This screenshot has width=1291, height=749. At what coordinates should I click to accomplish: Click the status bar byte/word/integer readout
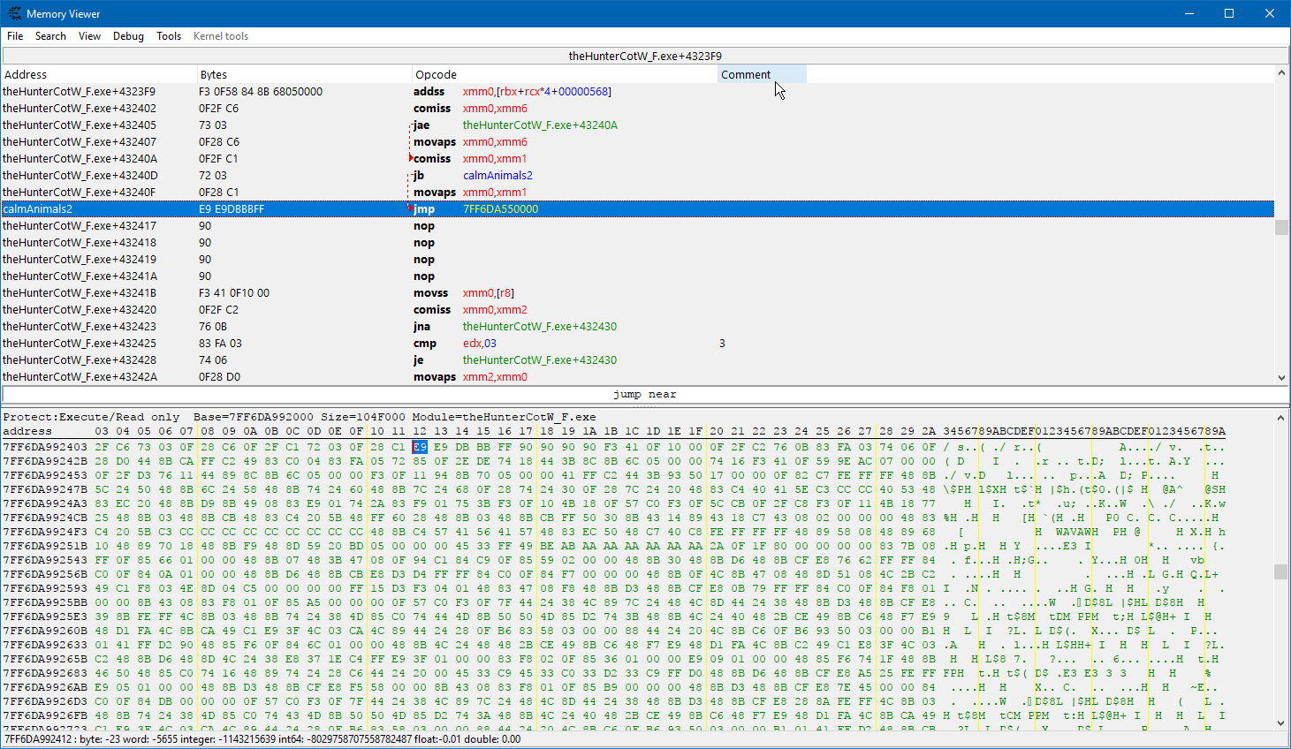pos(262,740)
